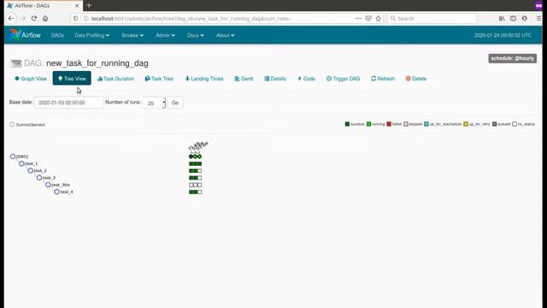Open the Firefox hamburger menu
This screenshot has width=547, height=308.
coord(539,19)
